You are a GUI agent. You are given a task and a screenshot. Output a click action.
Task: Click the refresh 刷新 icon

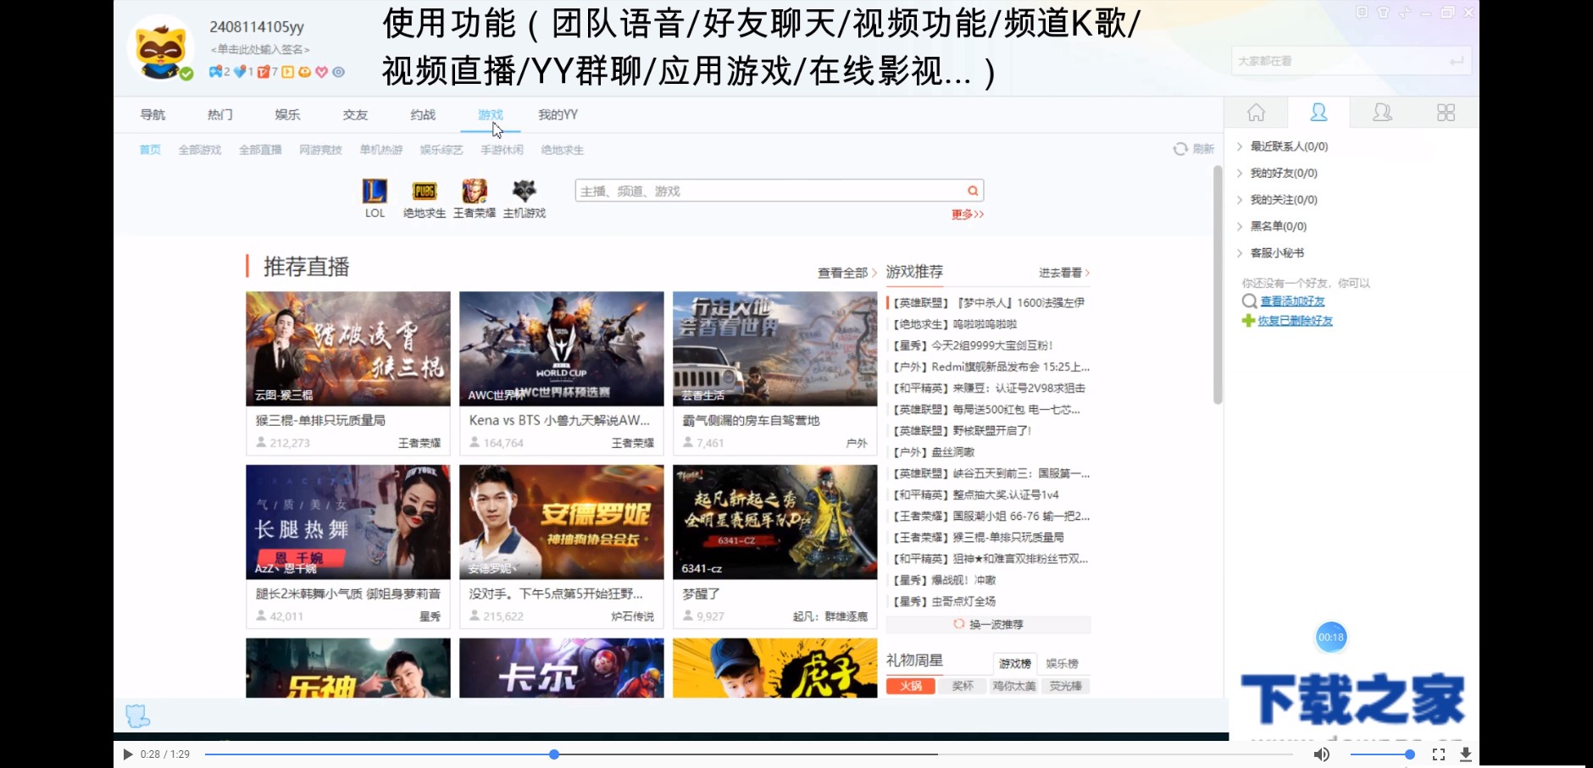click(x=1180, y=148)
